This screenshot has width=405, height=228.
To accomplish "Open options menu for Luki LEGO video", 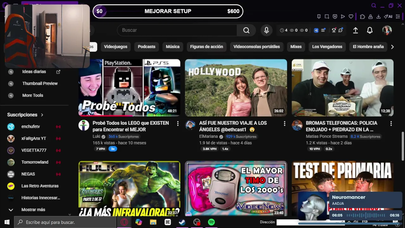I will coord(178,123).
